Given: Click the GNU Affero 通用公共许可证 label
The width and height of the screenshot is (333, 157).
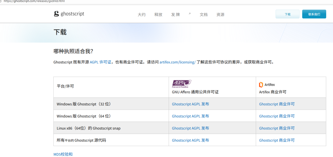Looking at the screenshot, I should (195, 92).
